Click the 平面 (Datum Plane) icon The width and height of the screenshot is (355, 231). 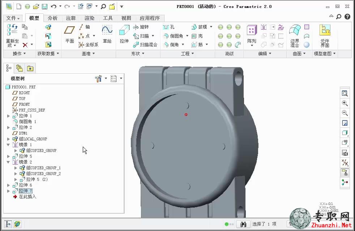tap(69, 30)
